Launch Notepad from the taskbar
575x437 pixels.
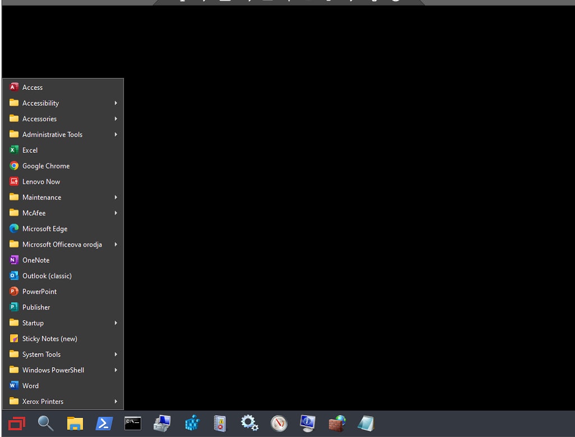click(x=366, y=424)
